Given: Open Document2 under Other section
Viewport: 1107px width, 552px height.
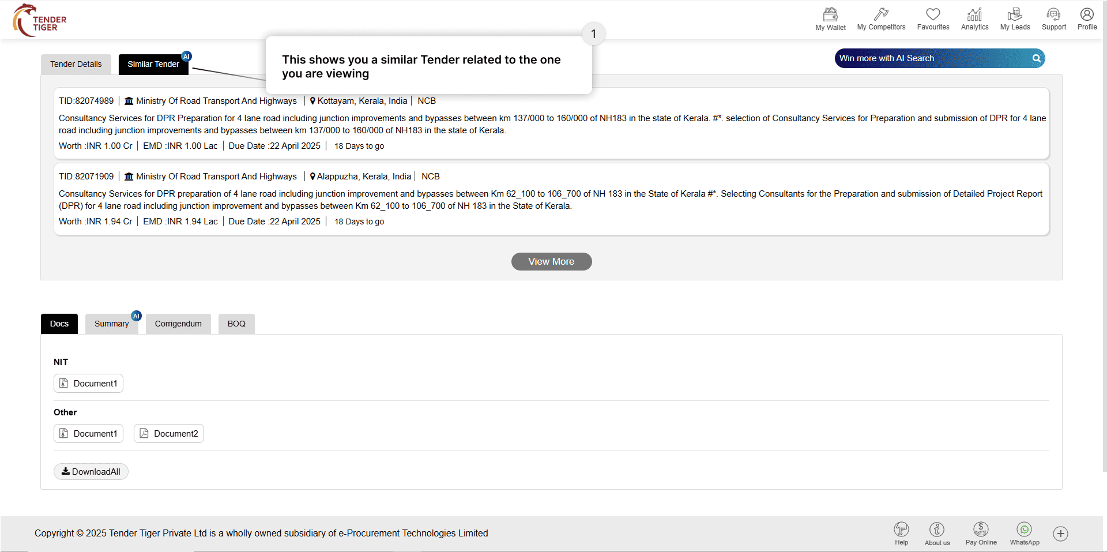Looking at the screenshot, I should [169, 433].
